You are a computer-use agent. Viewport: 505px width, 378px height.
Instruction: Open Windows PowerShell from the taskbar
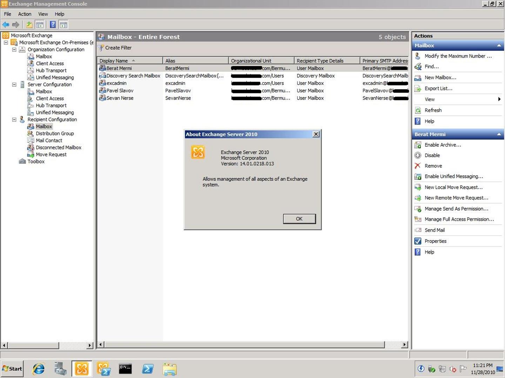coord(148,369)
